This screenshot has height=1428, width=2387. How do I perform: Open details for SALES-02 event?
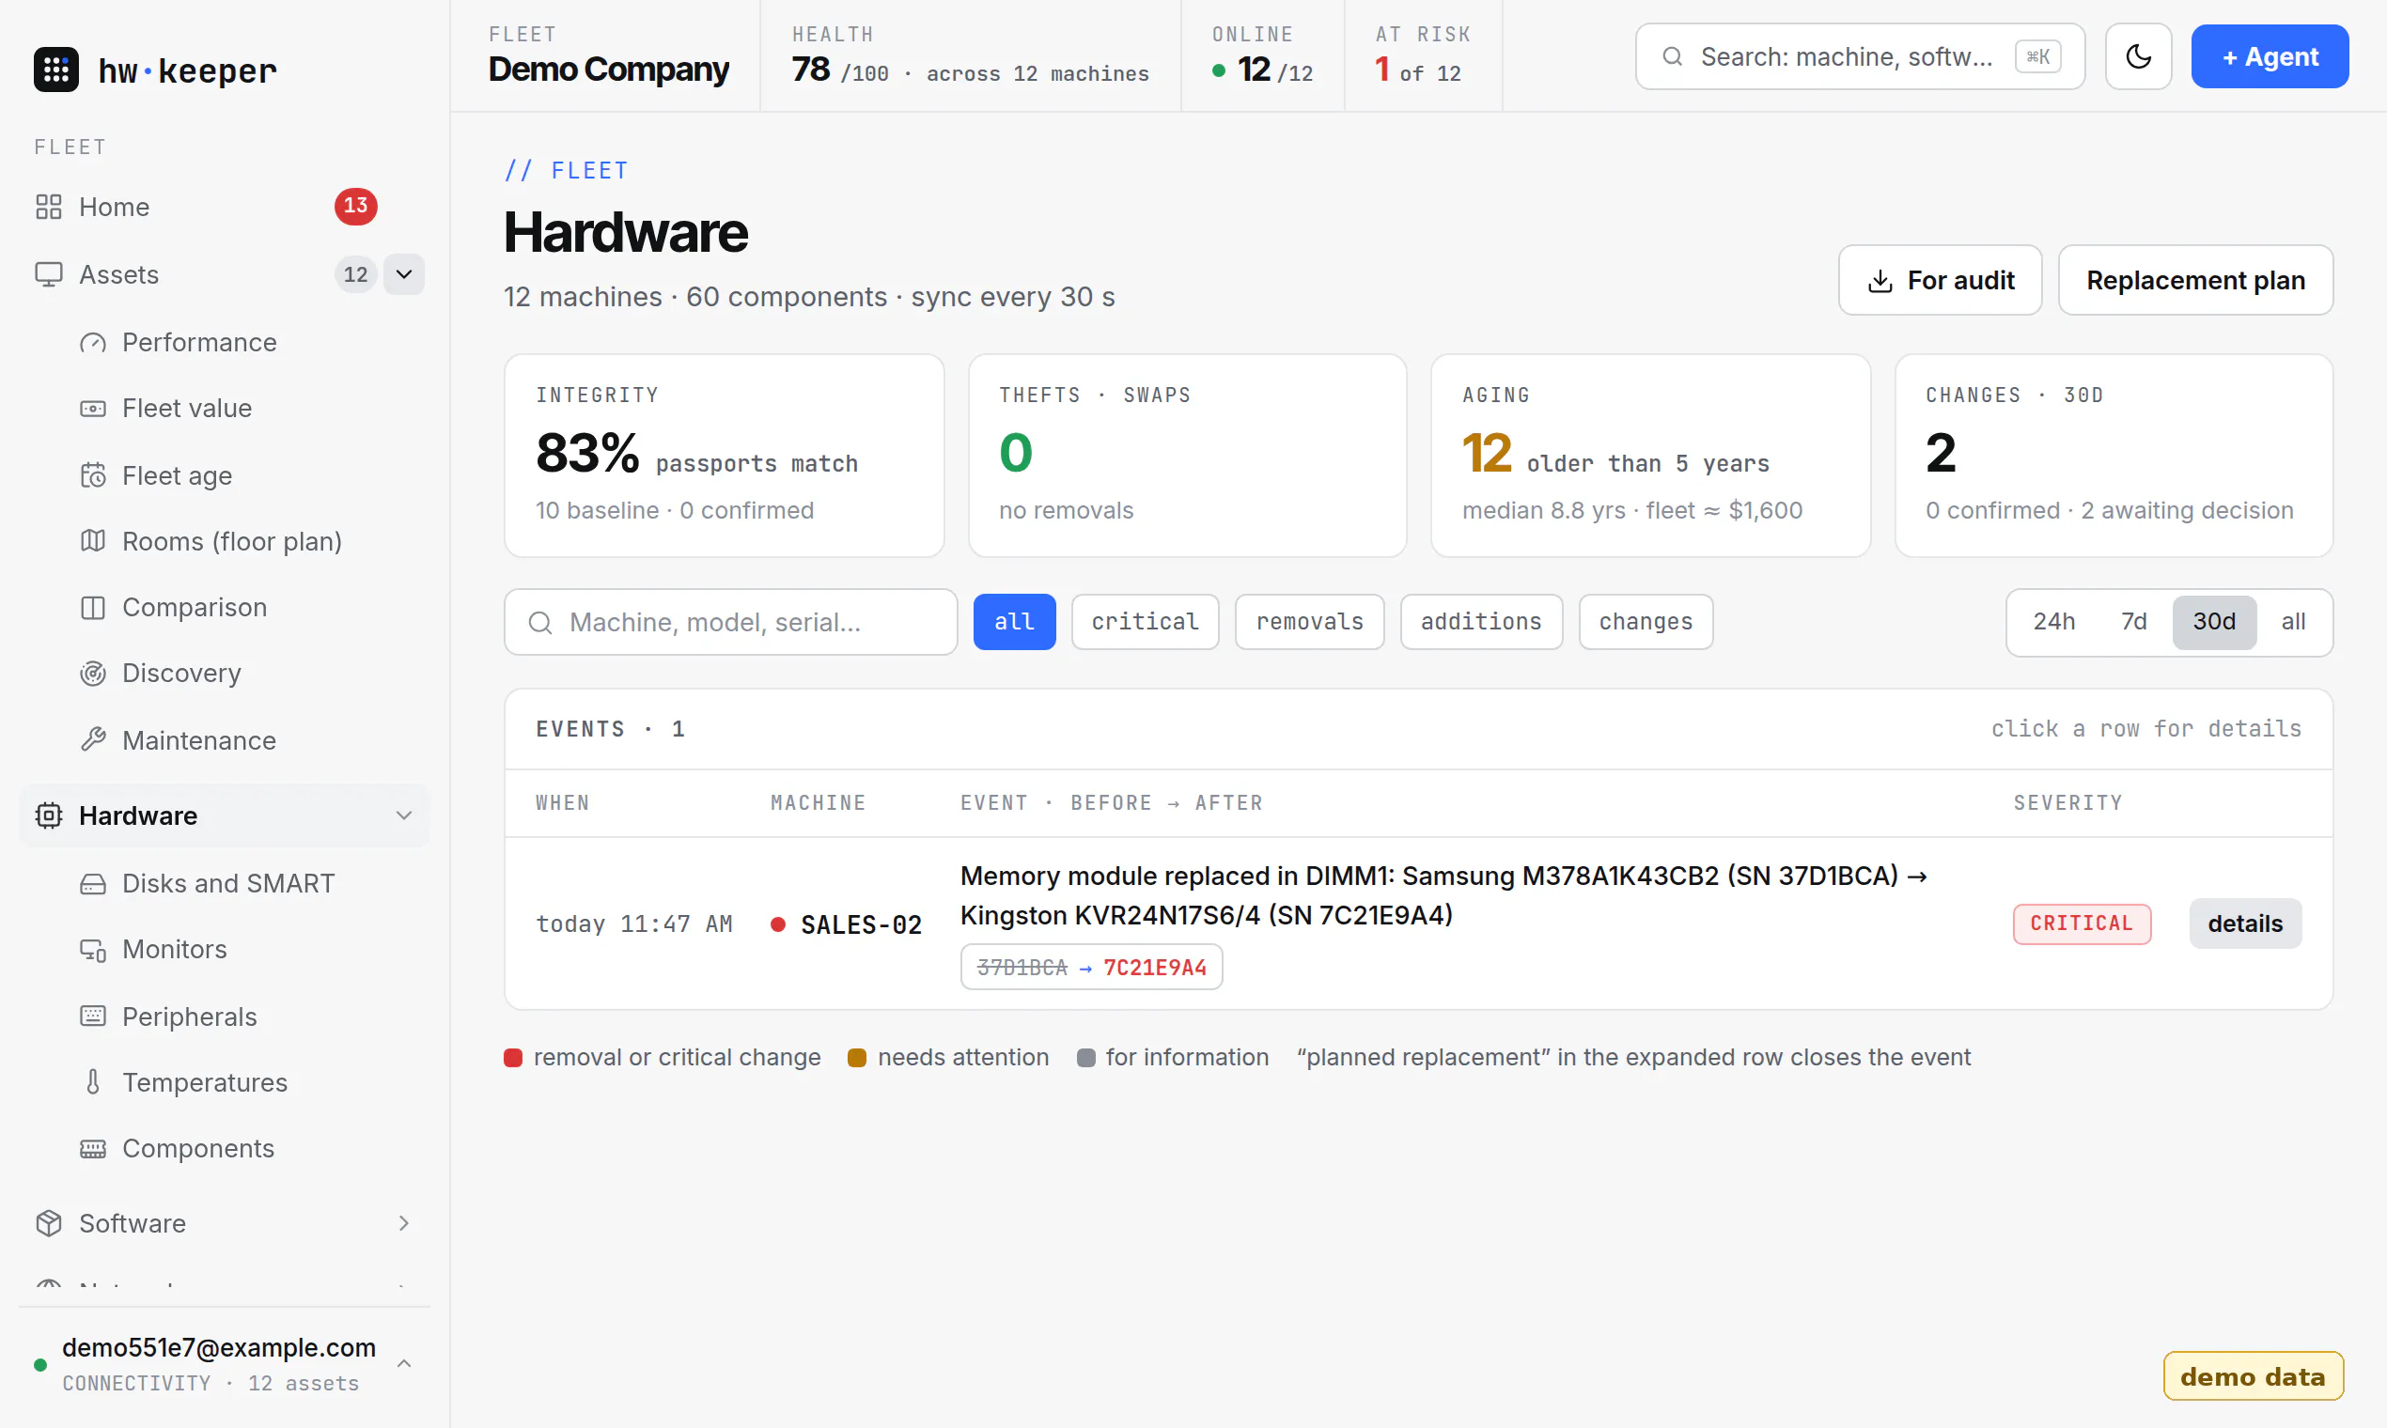[2244, 924]
